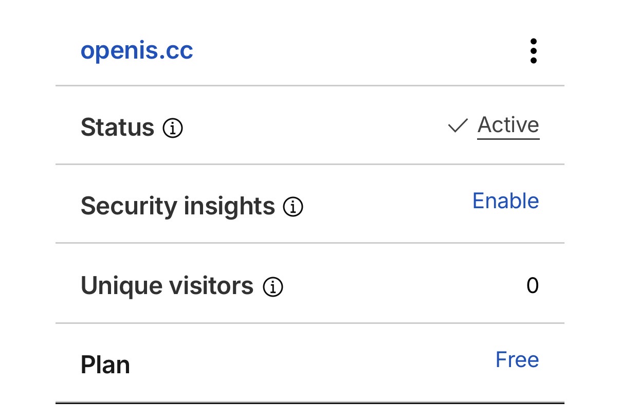Screen dimensions: 620x419
Task: Click the divider between Status and Security insights
Action: tap(309, 165)
